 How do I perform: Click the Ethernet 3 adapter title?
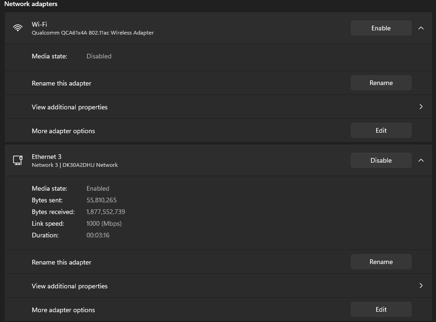(47, 157)
